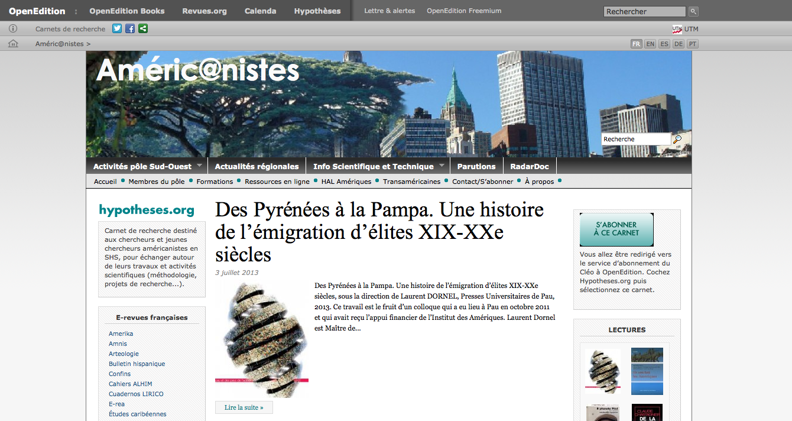Image resolution: width=792 pixels, height=421 pixels.
Task: Click the Améric@nistes banner title
Action: [x=198, y=70]
